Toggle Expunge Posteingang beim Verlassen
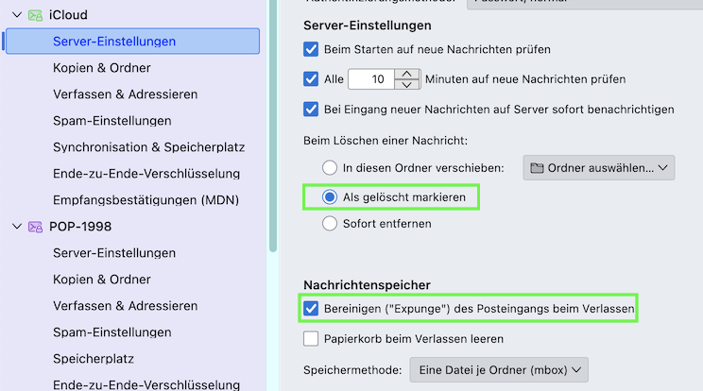This screenshot has width=703, height=391. (311, 308)
